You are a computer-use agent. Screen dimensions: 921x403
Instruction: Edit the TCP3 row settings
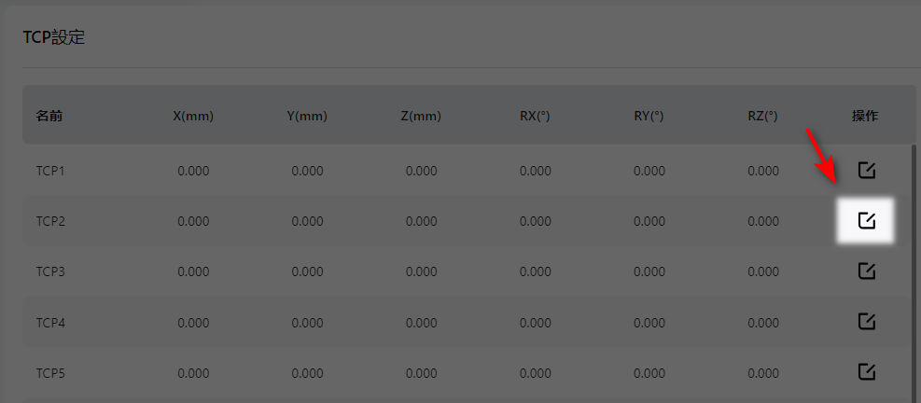pos(866,271)
